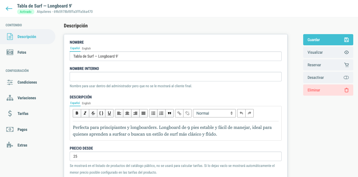Click the 'Alquileres - 69b5978bf8ffa3fffa56a470' text

pyautogui.click(x=65, y=12)
